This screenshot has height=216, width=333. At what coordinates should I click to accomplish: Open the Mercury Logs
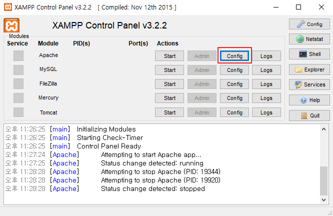pyautogui.click(x=266, y=98)
